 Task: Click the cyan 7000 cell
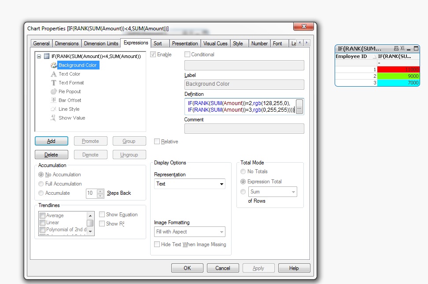pyautogui.click(x=398, y=83)
